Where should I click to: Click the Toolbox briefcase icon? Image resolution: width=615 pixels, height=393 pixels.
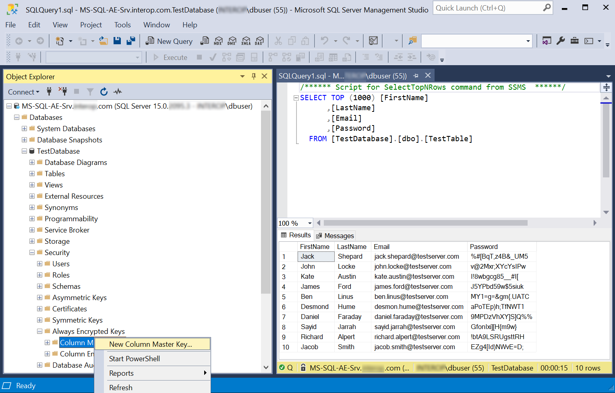[x=575, y=41]
